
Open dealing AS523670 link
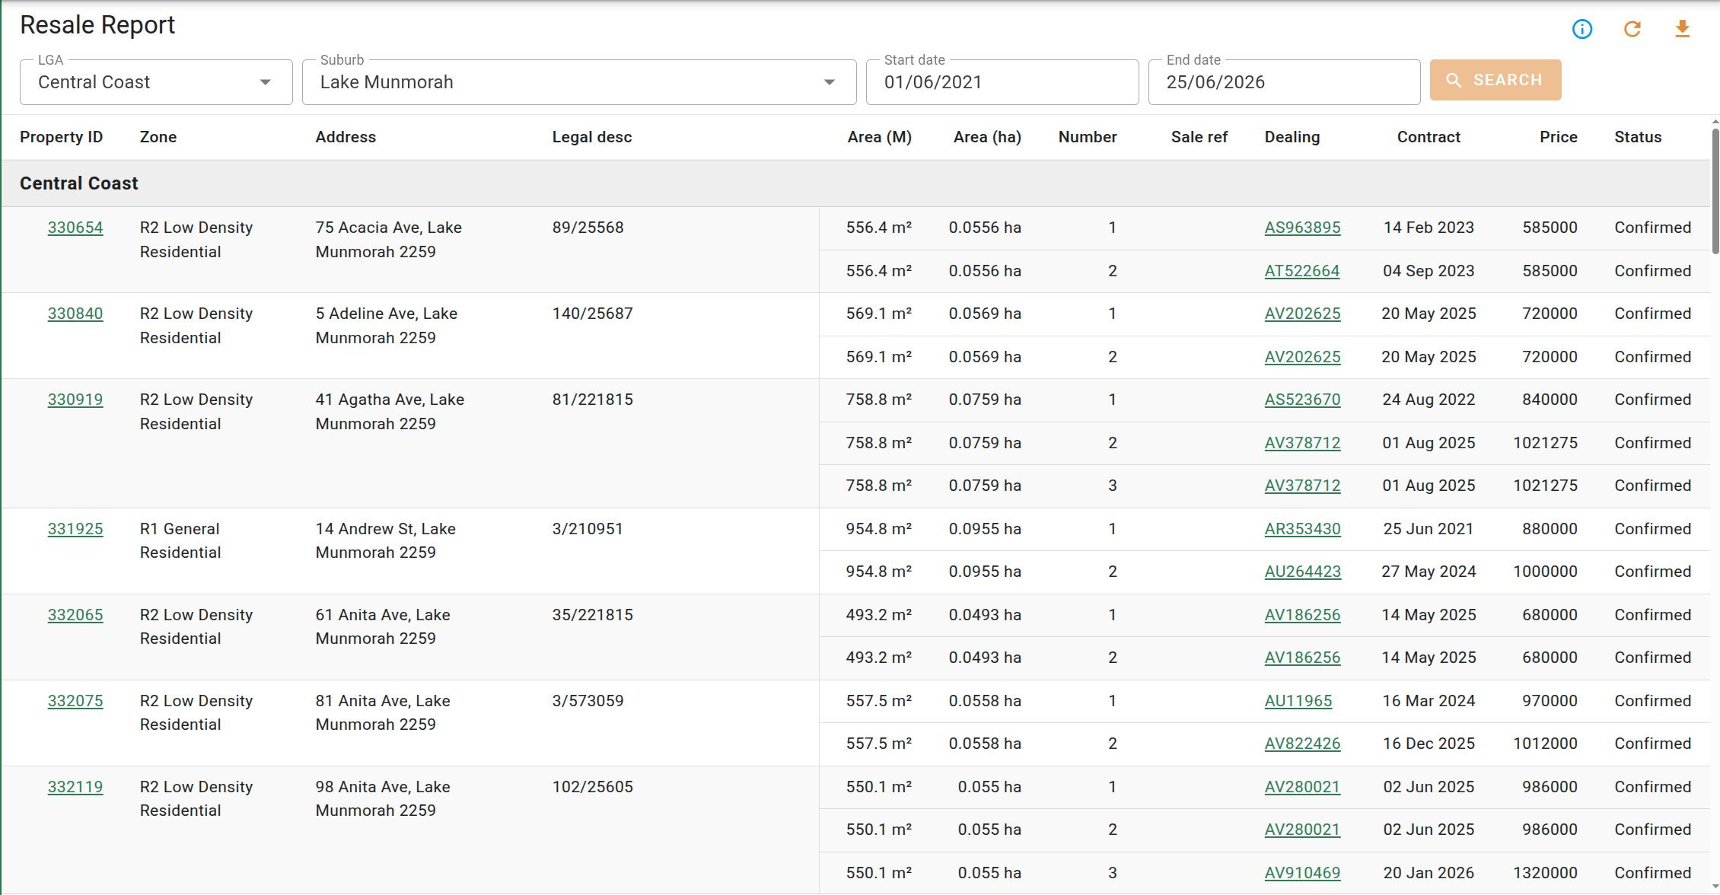click(x=1303, y=400)
